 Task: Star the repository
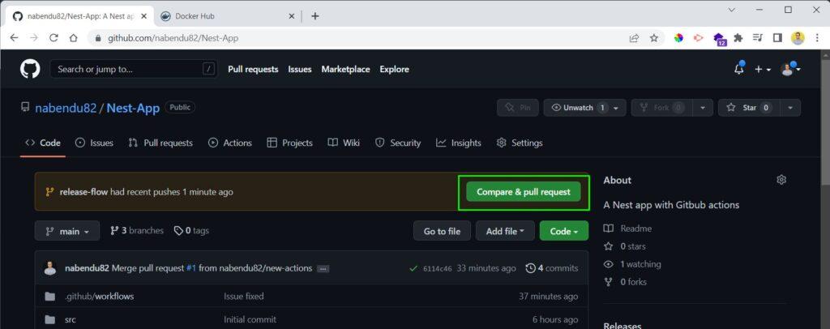[x=748, y=108]
